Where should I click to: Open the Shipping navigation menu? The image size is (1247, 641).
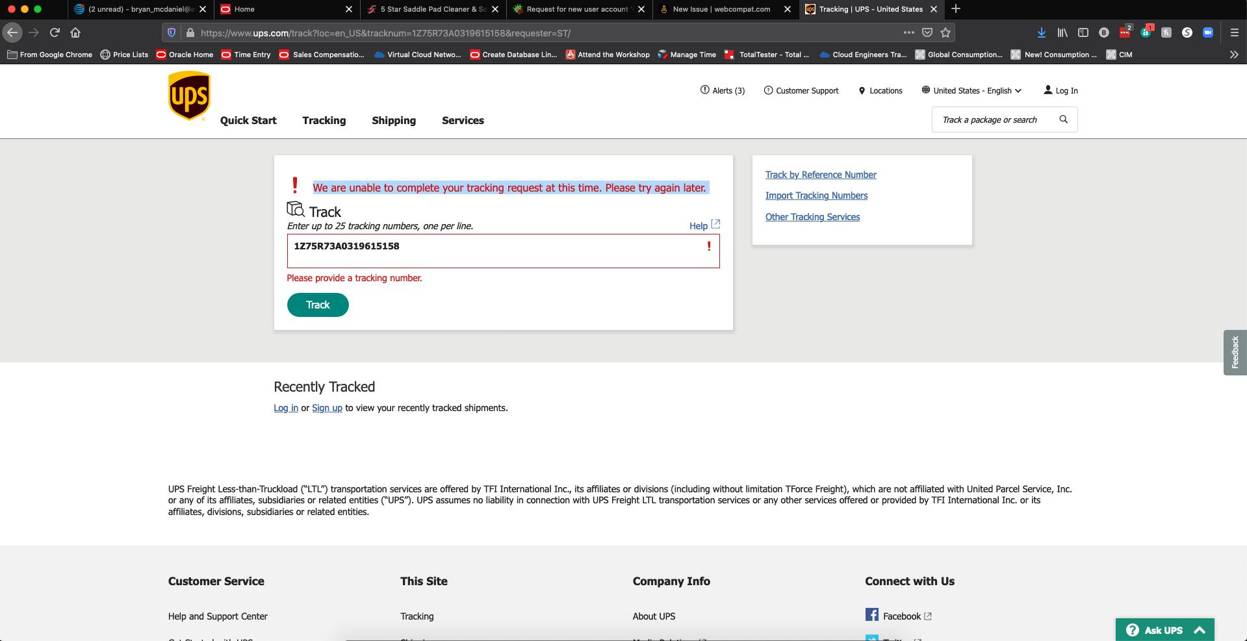[394, 120]
